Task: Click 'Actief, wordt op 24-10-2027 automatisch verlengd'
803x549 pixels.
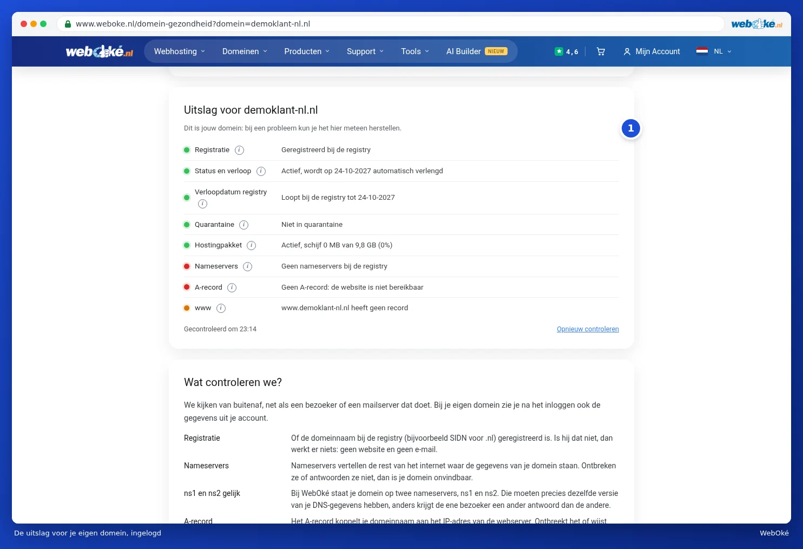Action: (362, 171)
